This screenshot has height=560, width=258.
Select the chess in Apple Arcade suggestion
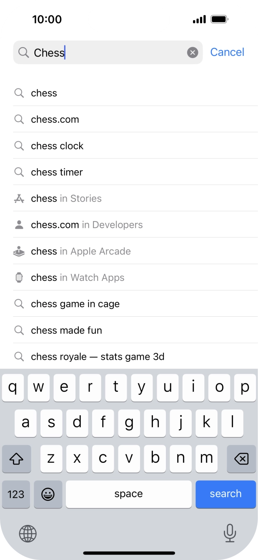[x=80, y=251]
